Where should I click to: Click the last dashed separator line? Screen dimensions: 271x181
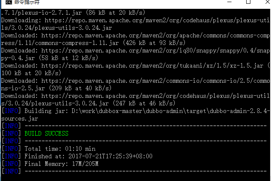point(146,171)
